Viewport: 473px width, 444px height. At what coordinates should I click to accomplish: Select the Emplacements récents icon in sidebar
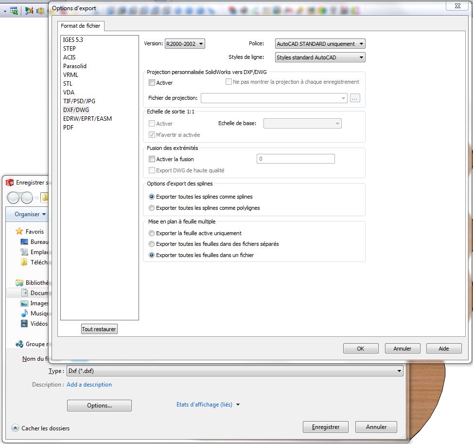(x=24, y=252)
